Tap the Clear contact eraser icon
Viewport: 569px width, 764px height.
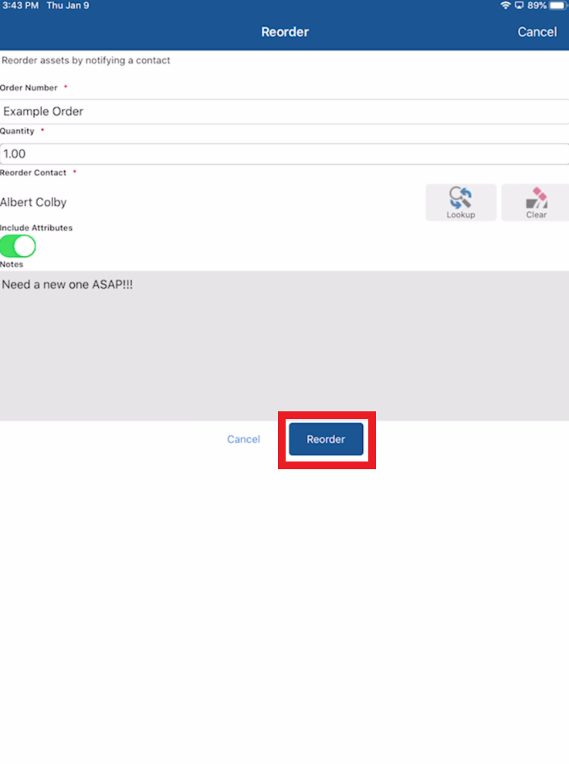pos(535,202)
